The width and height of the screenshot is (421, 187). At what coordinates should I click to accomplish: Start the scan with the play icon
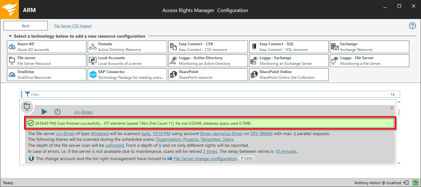pyautogui.click(x=44, y=112)
